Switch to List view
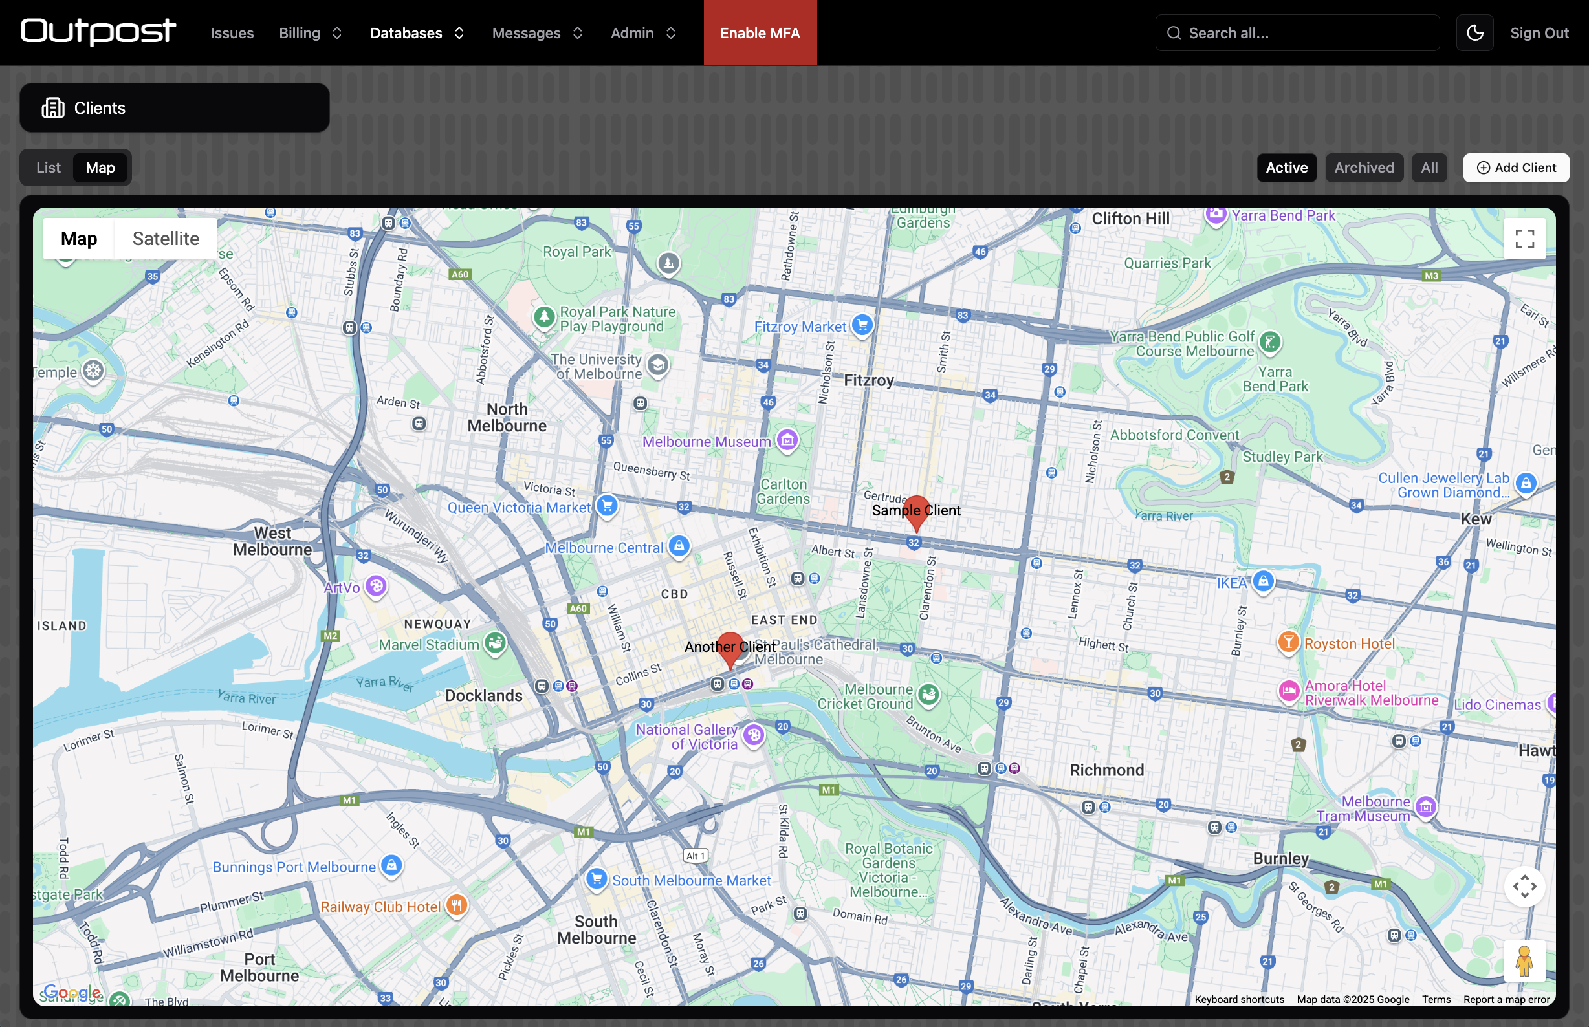 click(x=49, y=168)
